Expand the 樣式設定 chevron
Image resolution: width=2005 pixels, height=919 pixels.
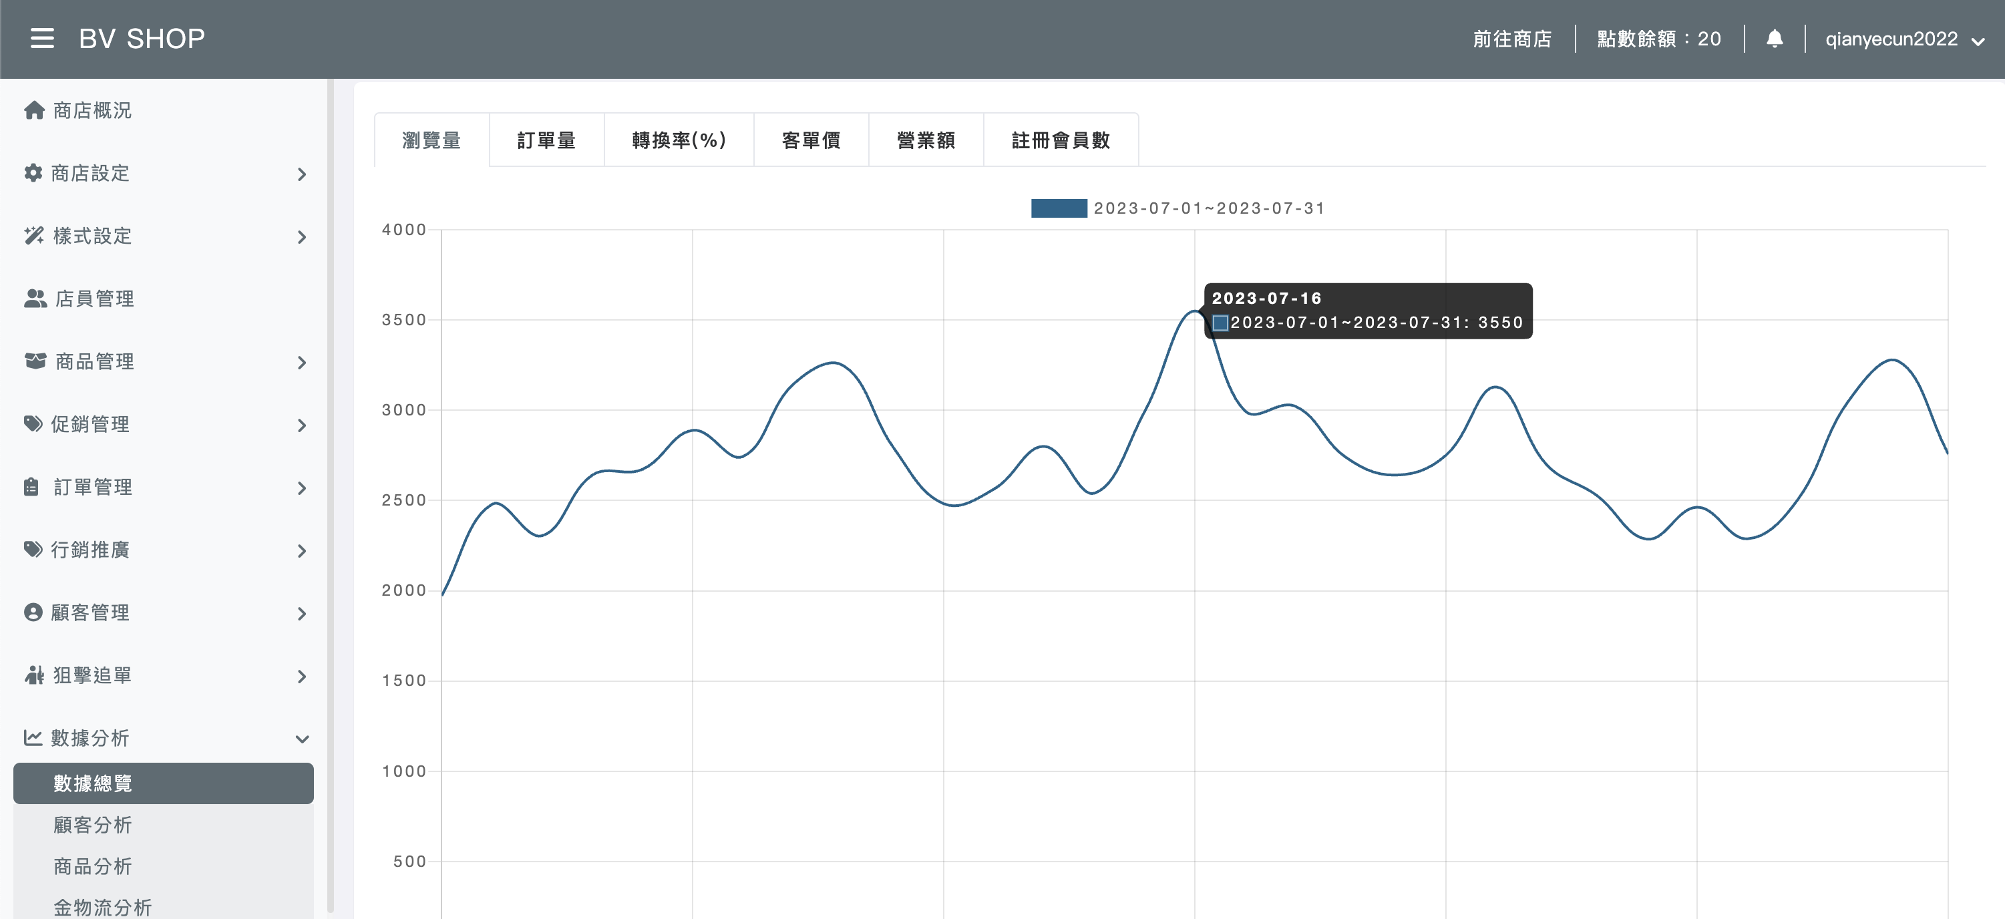click(302, 237)
